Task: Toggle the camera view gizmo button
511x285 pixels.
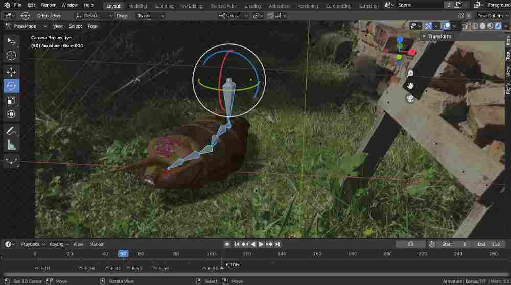Action: click(x=410, y=98)
